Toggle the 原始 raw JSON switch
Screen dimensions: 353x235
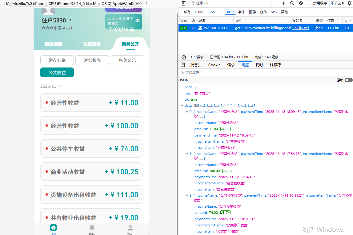(348, 80)
